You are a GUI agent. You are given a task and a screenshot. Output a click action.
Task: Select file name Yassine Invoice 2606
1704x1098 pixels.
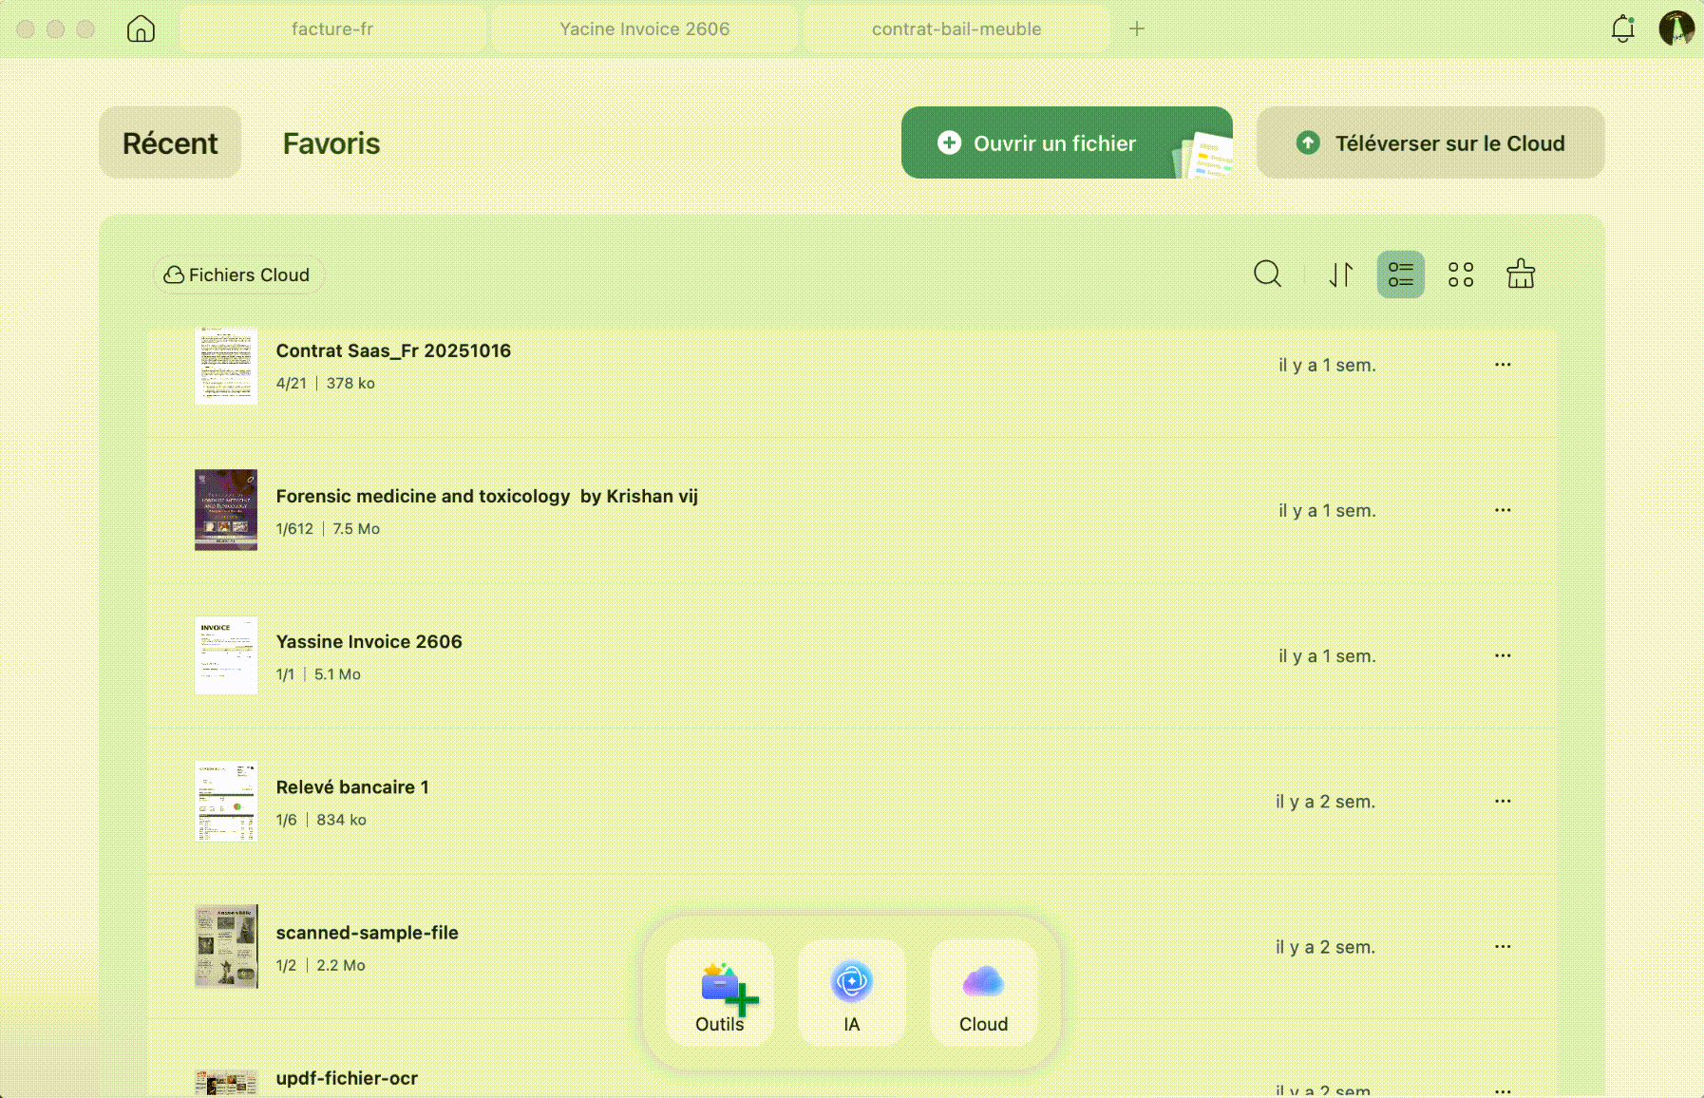pos(369,641)
